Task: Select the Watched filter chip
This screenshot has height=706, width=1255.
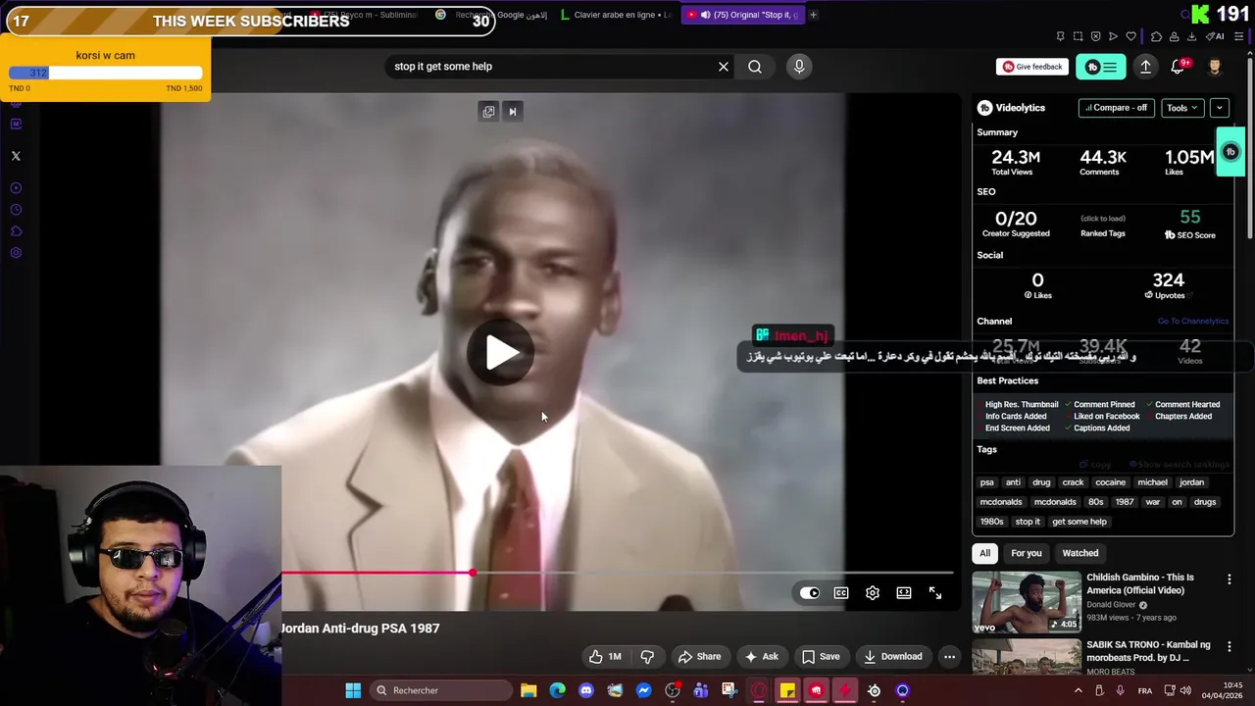Action: (1080, 553)
